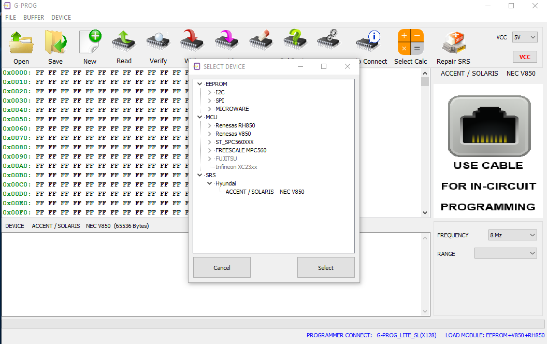Expand the SPI tree node

(x=209, y=101)
